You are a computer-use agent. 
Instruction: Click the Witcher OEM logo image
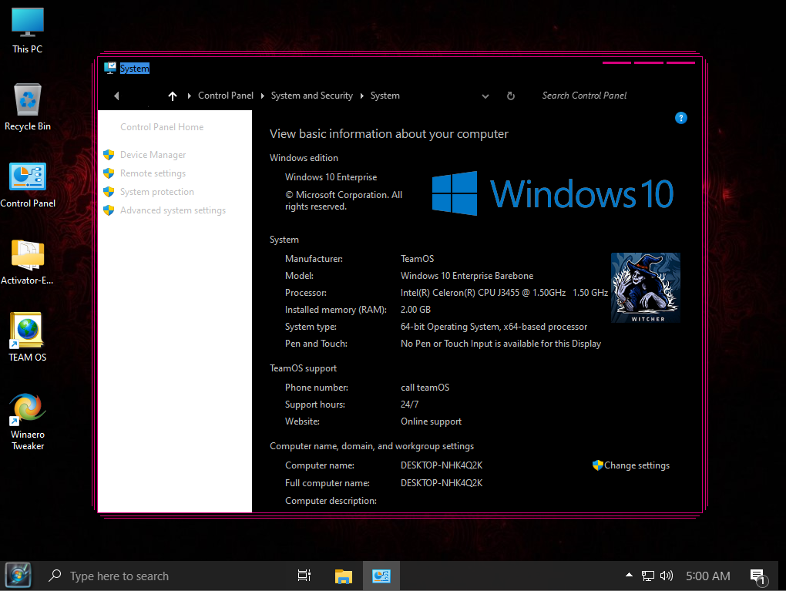pos(646,287)
